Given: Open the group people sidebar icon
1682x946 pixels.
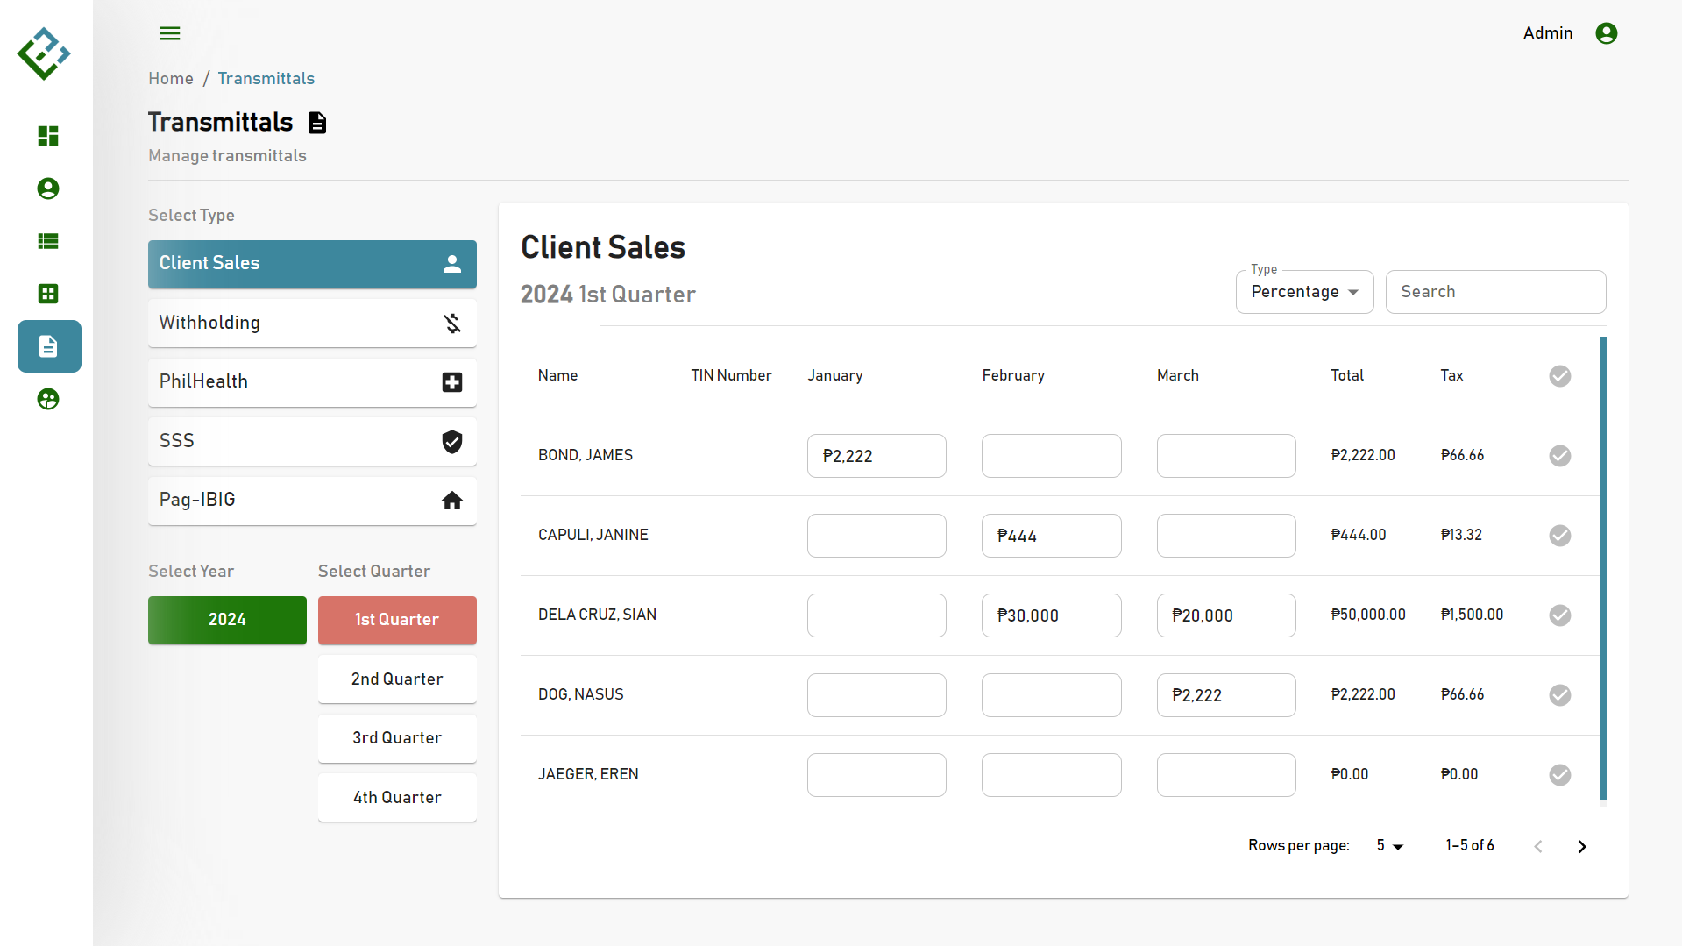Looking at the screenshot, I should tap(48, 400).
